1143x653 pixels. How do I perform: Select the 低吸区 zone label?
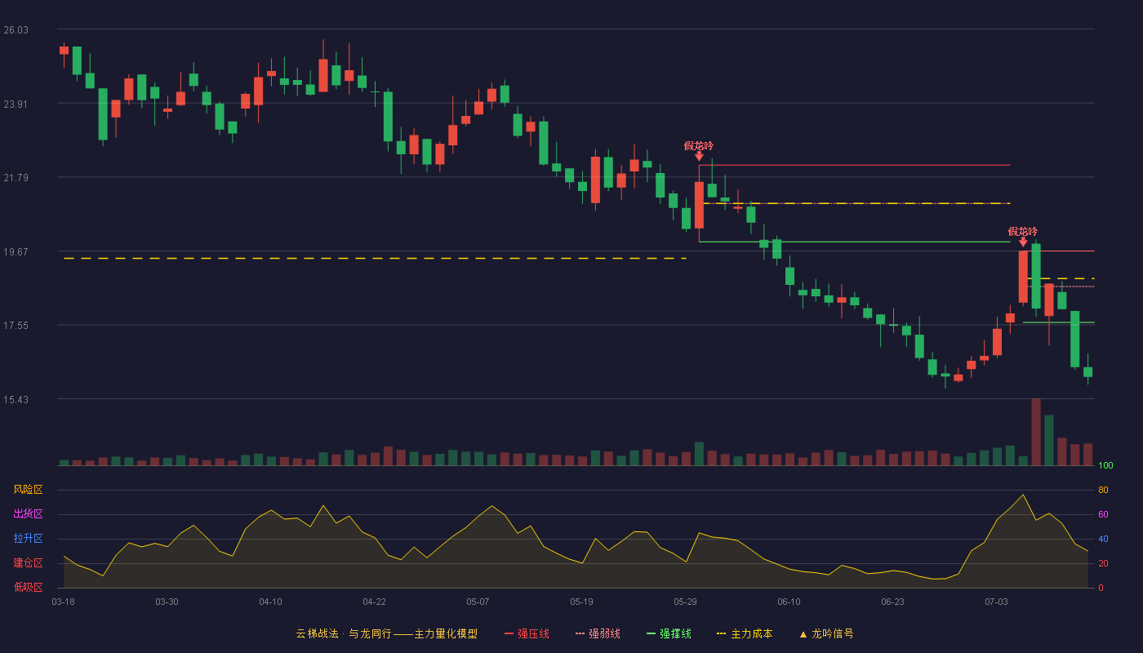[x=29, y=587]
